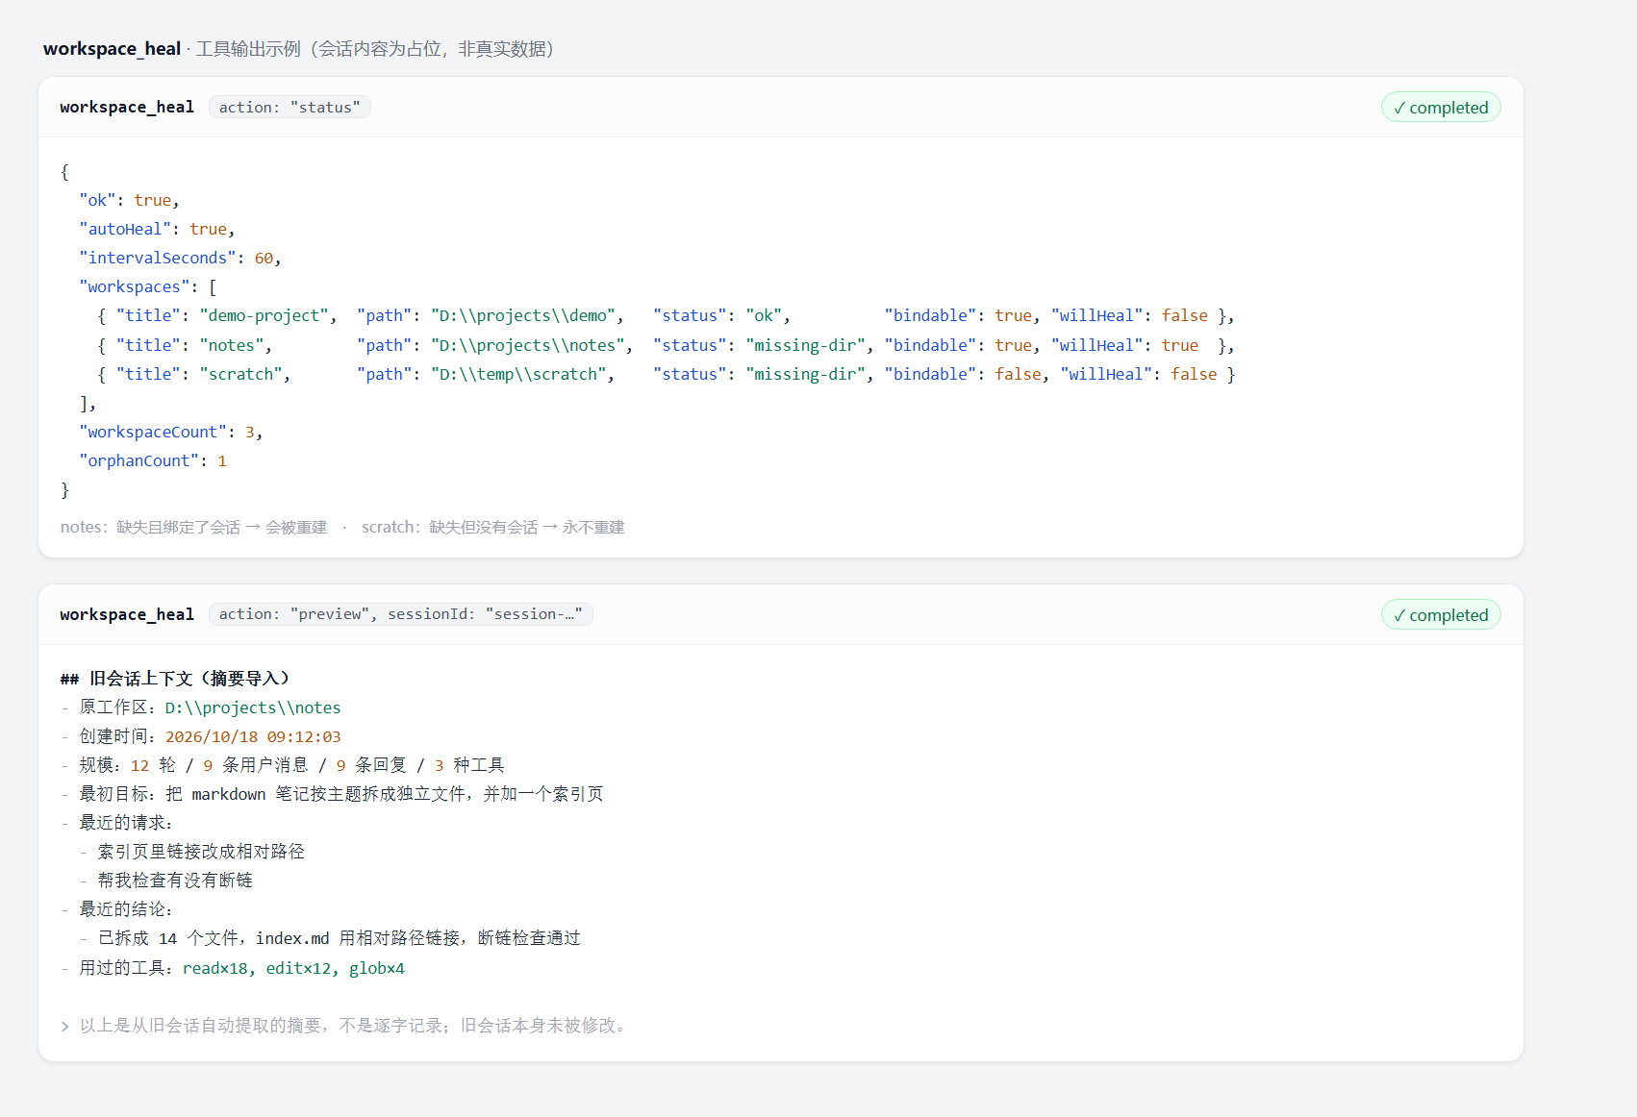
Task: Click the completed badge on the status card
Action: (1441, 108)
